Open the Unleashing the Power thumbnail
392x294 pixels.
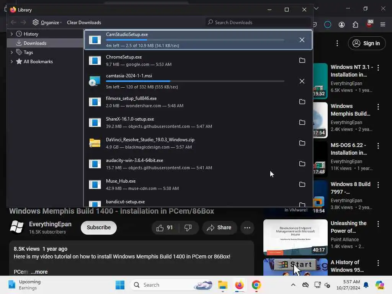[296, 237]
